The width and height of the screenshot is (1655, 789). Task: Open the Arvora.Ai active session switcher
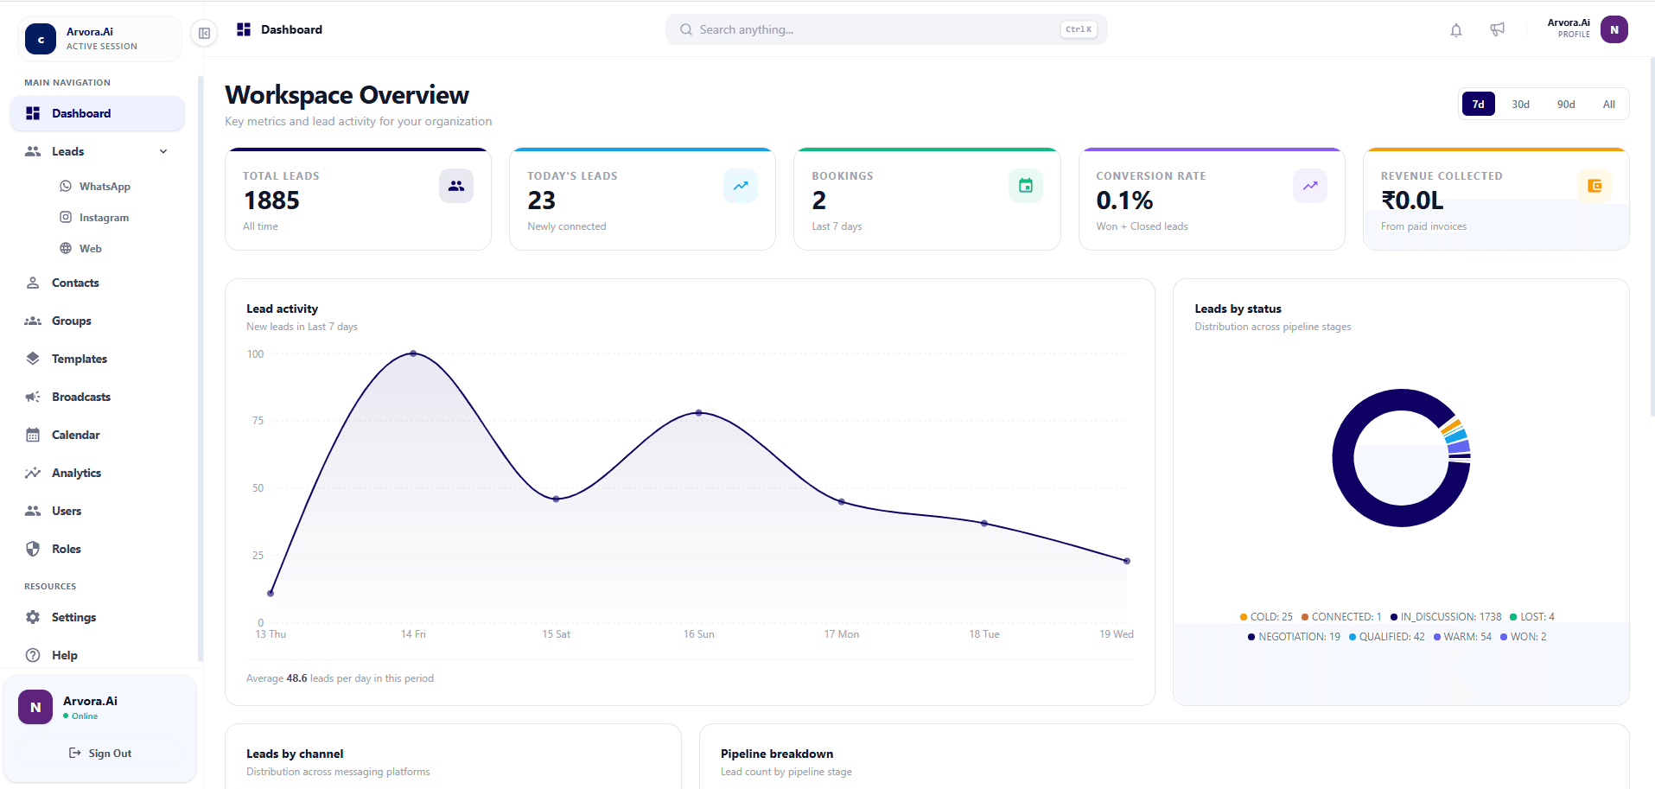pyautogui.click(x=99, y=39)
